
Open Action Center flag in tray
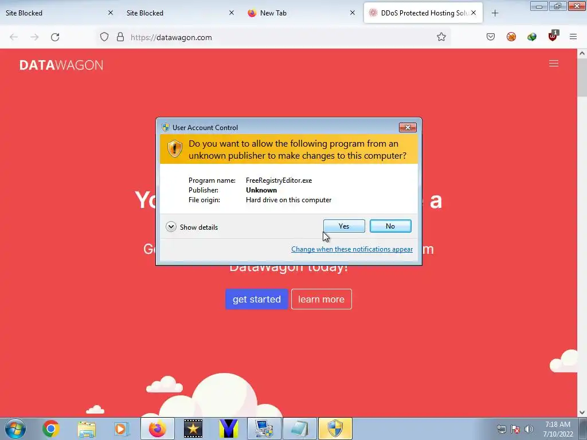(515, 429)
